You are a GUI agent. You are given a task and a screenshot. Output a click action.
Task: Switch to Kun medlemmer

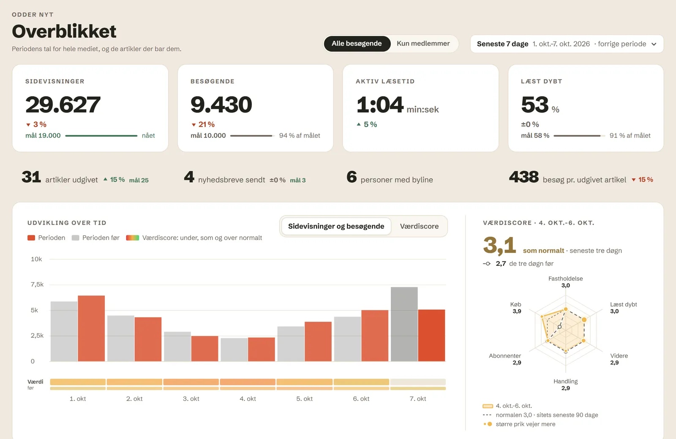coord(423,43)
